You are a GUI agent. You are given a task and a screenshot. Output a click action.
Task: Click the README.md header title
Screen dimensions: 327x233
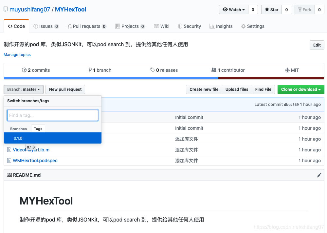click(27, 175)
